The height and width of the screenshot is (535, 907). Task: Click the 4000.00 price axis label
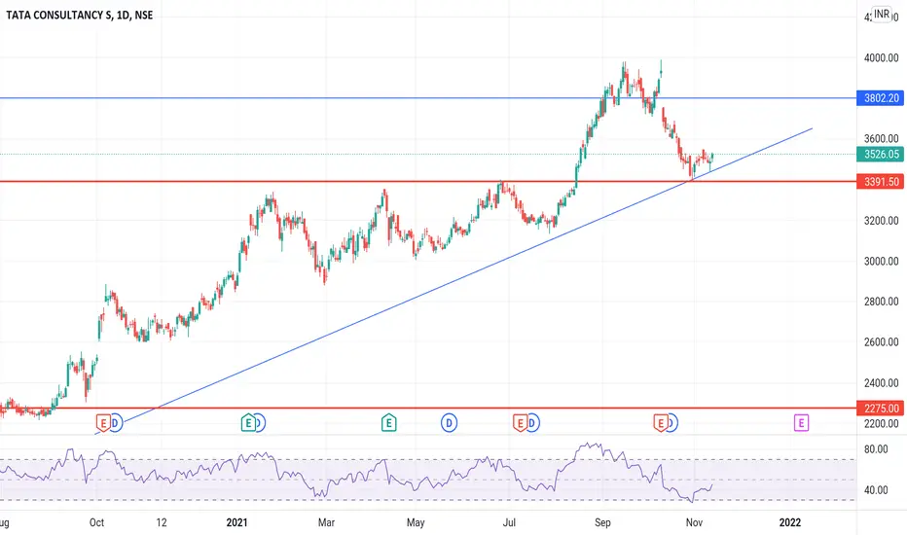click(x=881, y=57)
